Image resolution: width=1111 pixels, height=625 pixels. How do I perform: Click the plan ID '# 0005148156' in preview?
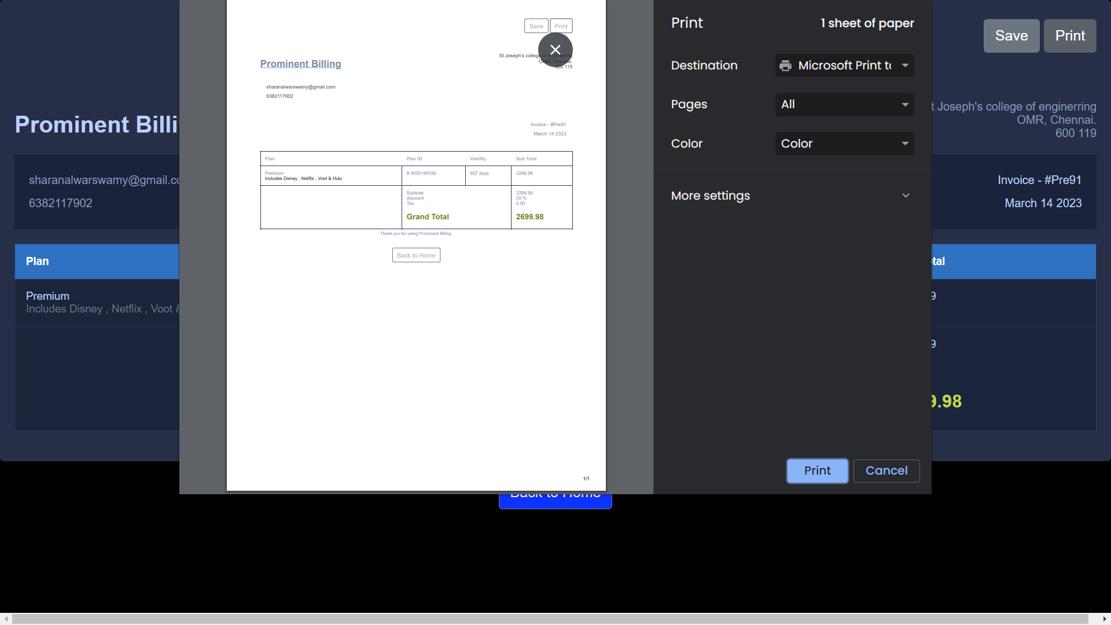pos(421,173)
